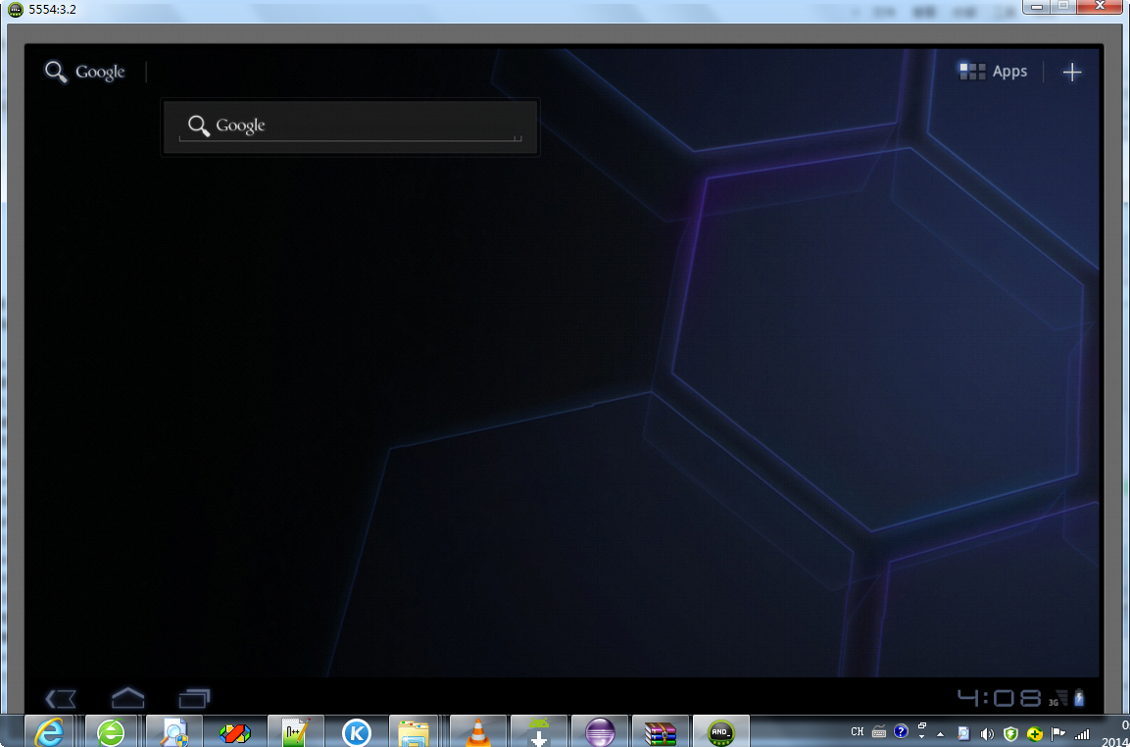Screen dimensions: 1130x747
Task: Tap the battery charging icon
Action: [1079, 697]
